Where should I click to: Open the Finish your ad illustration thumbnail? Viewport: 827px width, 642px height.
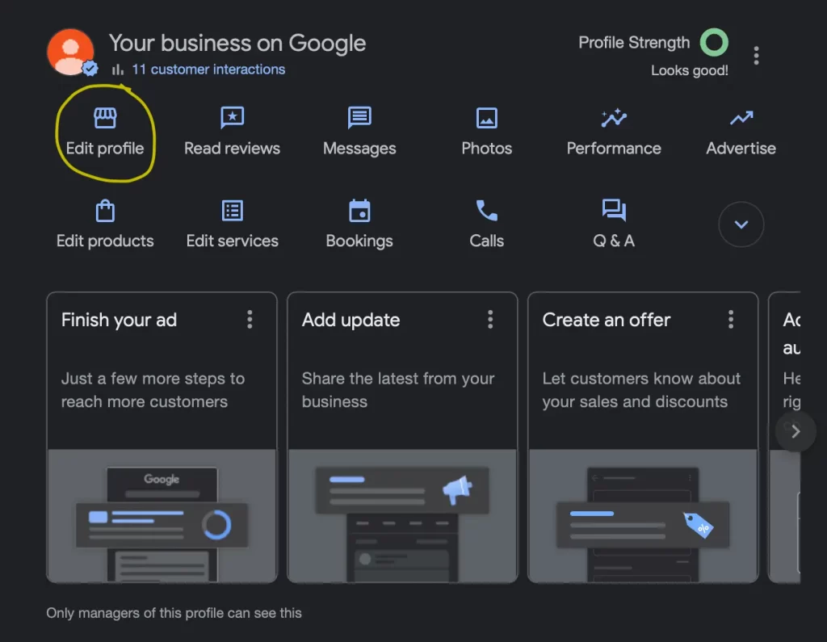pos(162,515)
